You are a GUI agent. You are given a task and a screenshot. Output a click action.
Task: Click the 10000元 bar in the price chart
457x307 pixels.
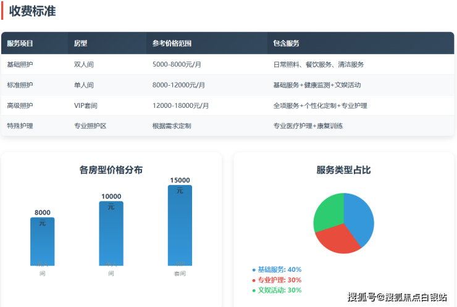pos(111,235)
